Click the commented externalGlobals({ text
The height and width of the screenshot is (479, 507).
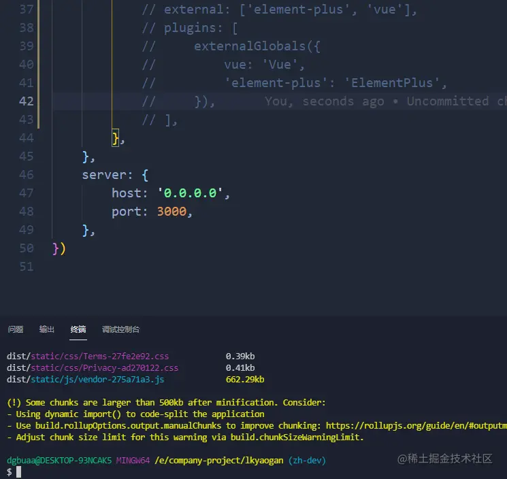[x=257, y=46]
